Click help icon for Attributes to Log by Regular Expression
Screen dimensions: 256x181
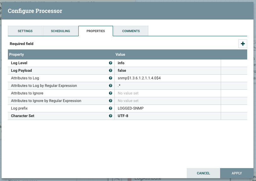point(111,86)
